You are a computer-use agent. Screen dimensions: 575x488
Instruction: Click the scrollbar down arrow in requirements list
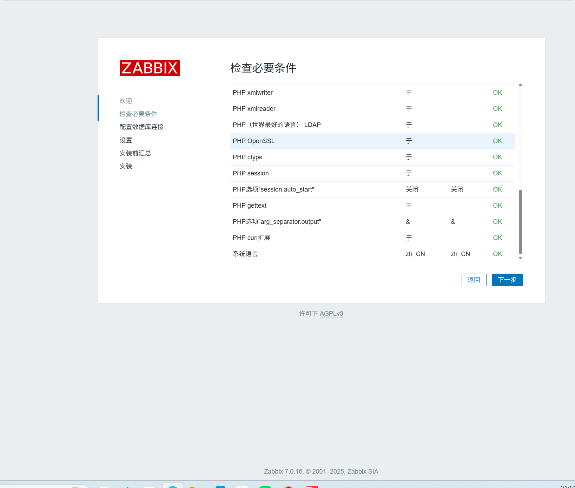[x=521, y=258]
